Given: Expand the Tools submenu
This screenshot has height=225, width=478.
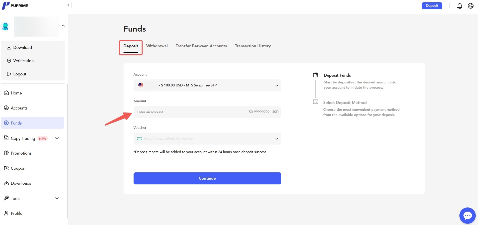Looking at the screenshot, I should (x=57, y=198).
